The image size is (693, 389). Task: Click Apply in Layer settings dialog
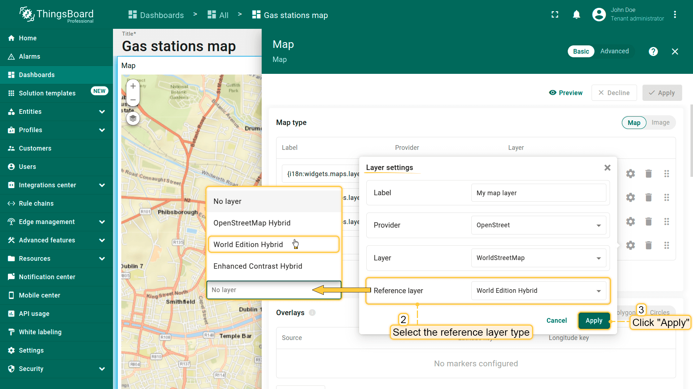[x=594, y=321]
